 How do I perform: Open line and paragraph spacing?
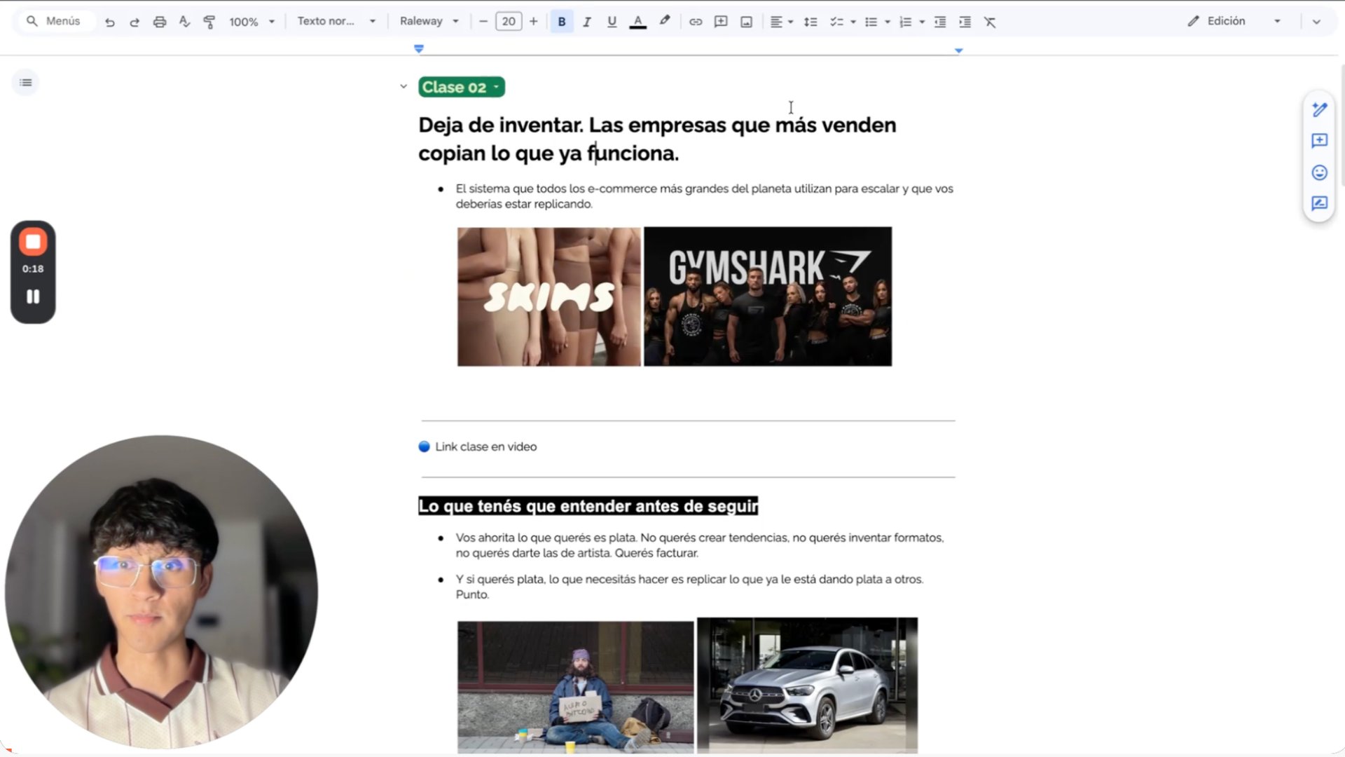click(x=811, y=22)
